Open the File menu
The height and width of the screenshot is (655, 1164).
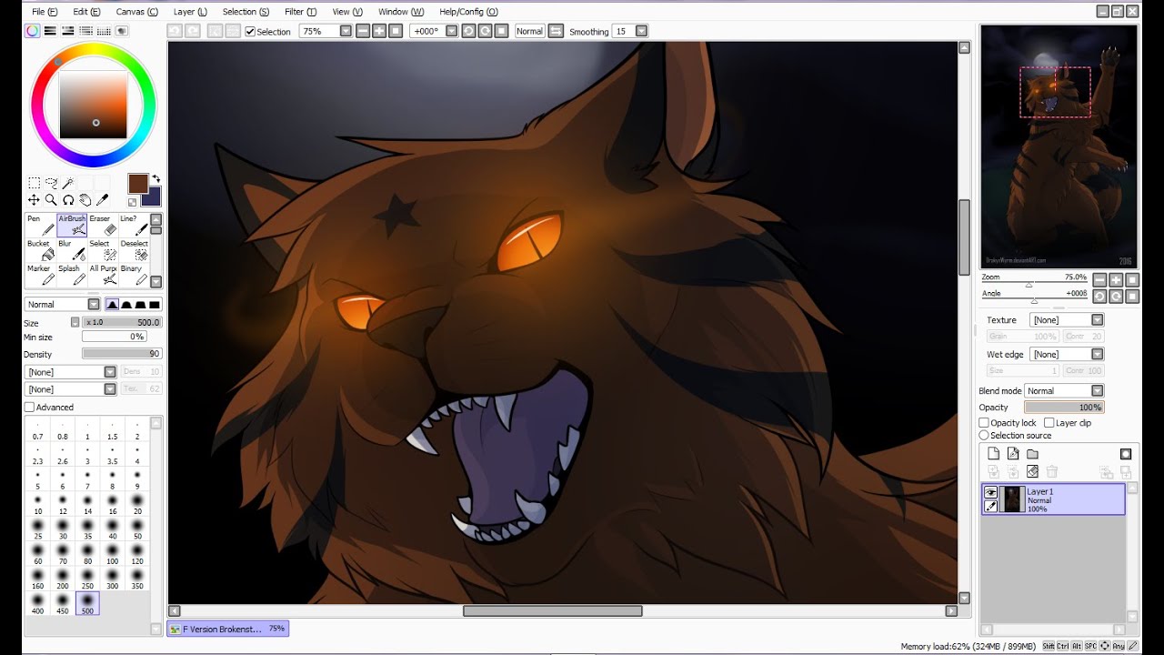(44, 12)
